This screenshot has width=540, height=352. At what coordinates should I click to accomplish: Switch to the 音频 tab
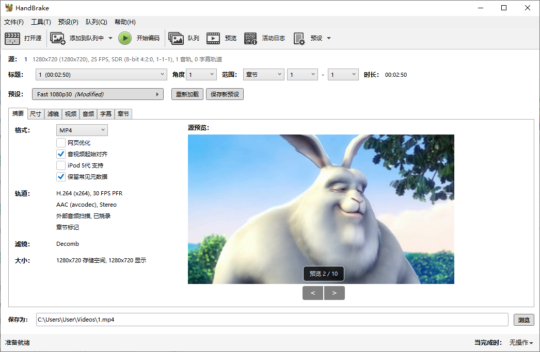[x=88, y=114]
